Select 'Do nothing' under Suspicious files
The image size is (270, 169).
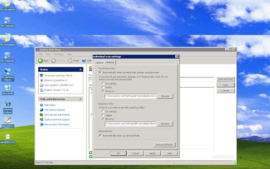pos(103,112)
